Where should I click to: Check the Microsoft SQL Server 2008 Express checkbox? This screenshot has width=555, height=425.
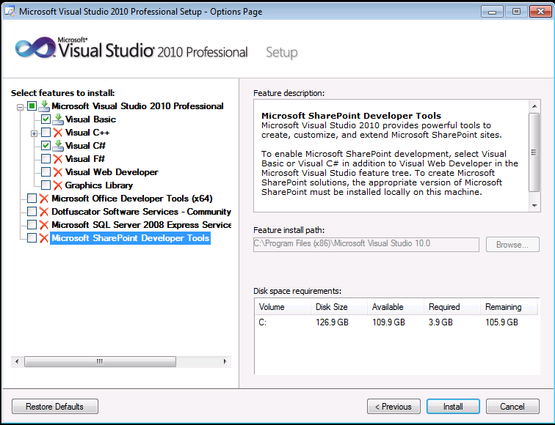pyautogui.click(x=32, y=225)
